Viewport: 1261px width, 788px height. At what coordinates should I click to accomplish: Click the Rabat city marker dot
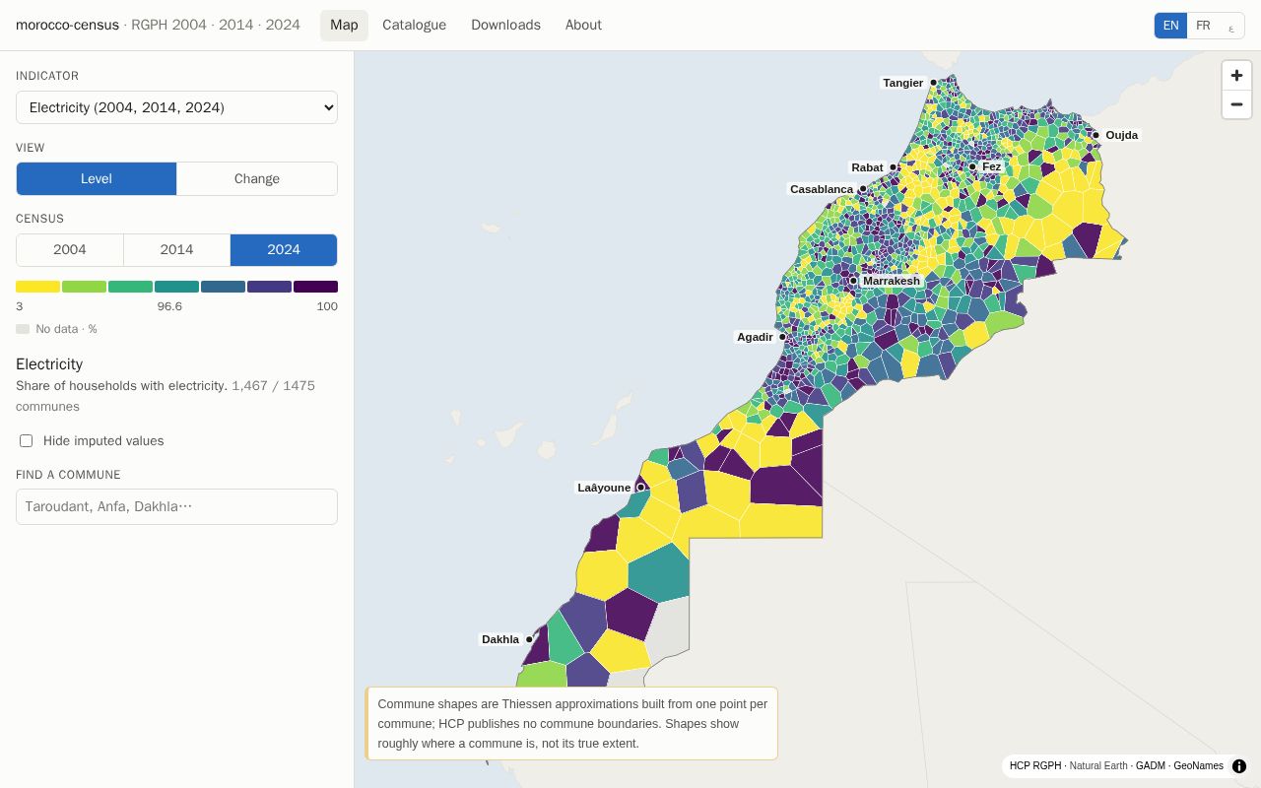[894, 167]
